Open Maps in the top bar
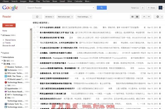Image resolution: width=165 pixels, height=109 pixels. [31, 1]
